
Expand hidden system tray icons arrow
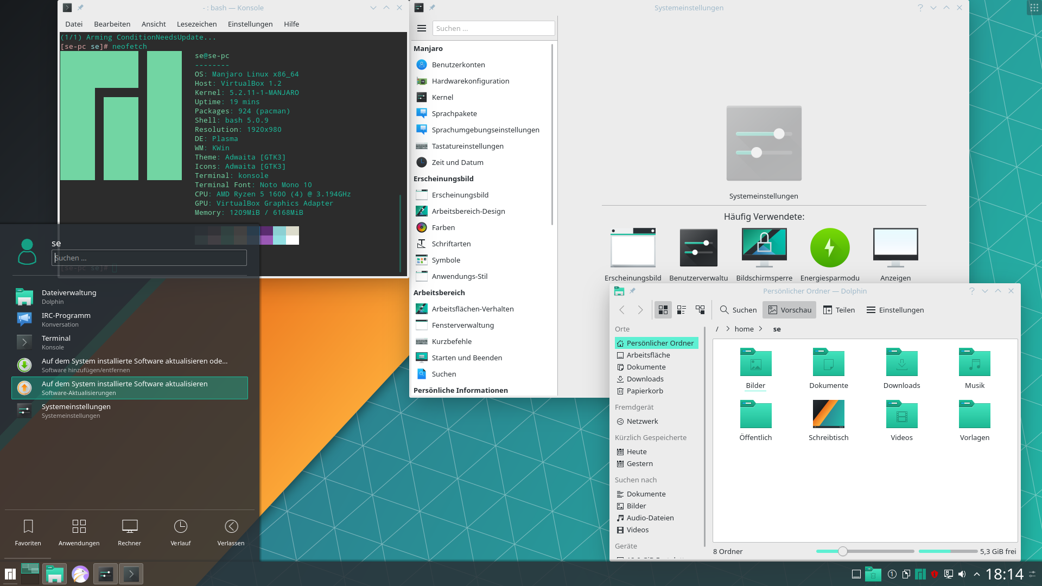(977, 574)
